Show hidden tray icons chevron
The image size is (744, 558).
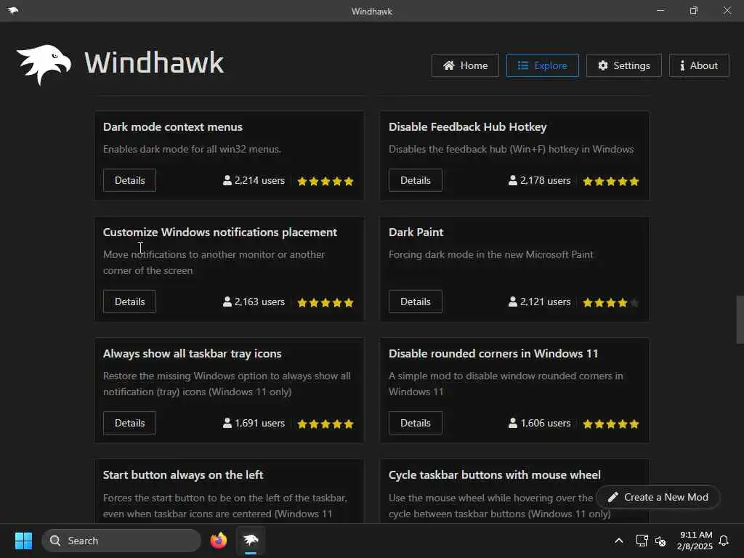point(619,541)
